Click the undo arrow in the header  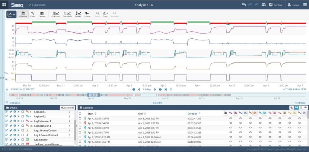click(x=244, y=5)
